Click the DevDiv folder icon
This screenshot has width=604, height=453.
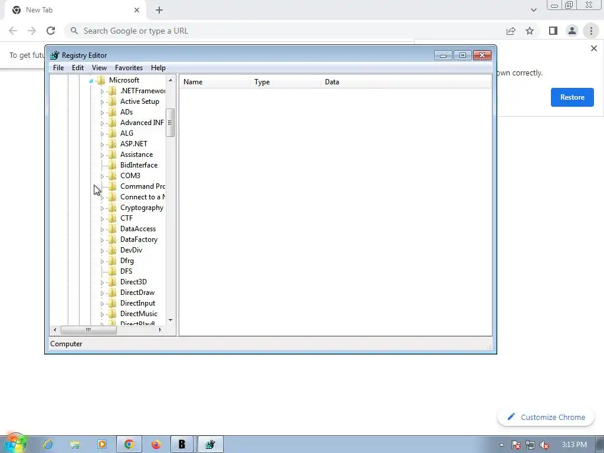pyautogui.click(x=113, y=250)
